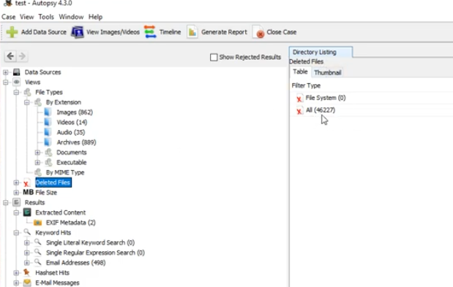Viewport: 453px width, 287px height.
Task: Open the Case menu
Action: point(8,17)
